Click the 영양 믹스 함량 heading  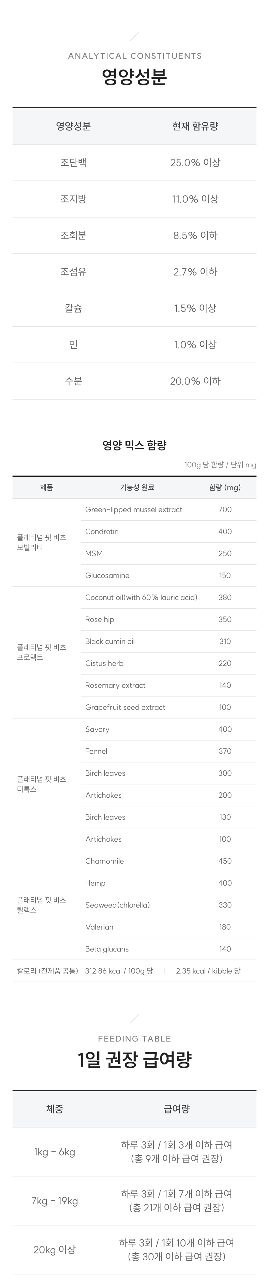point(134,445)
